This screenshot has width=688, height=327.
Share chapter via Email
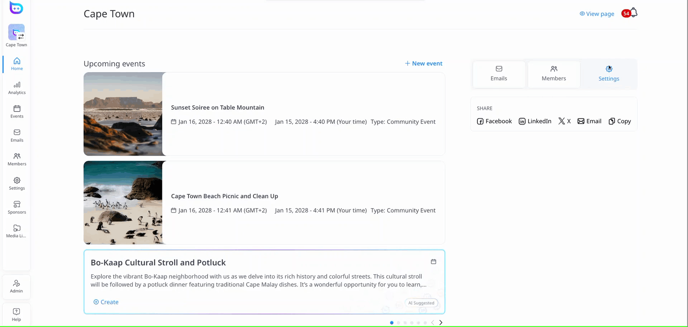[589, 121]
